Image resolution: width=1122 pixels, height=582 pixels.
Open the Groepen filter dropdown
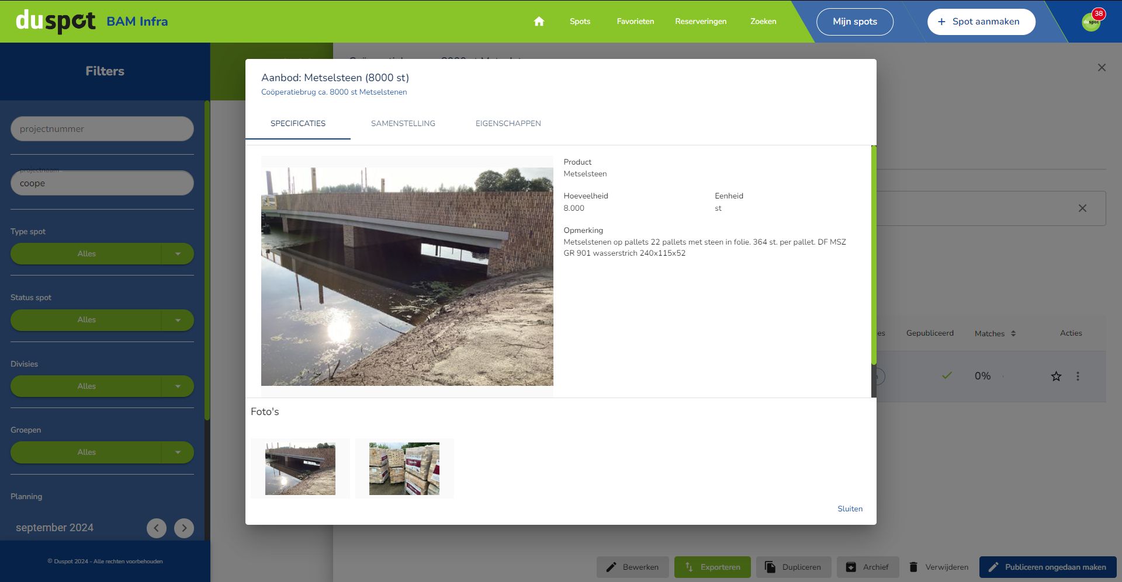(178, 452)
